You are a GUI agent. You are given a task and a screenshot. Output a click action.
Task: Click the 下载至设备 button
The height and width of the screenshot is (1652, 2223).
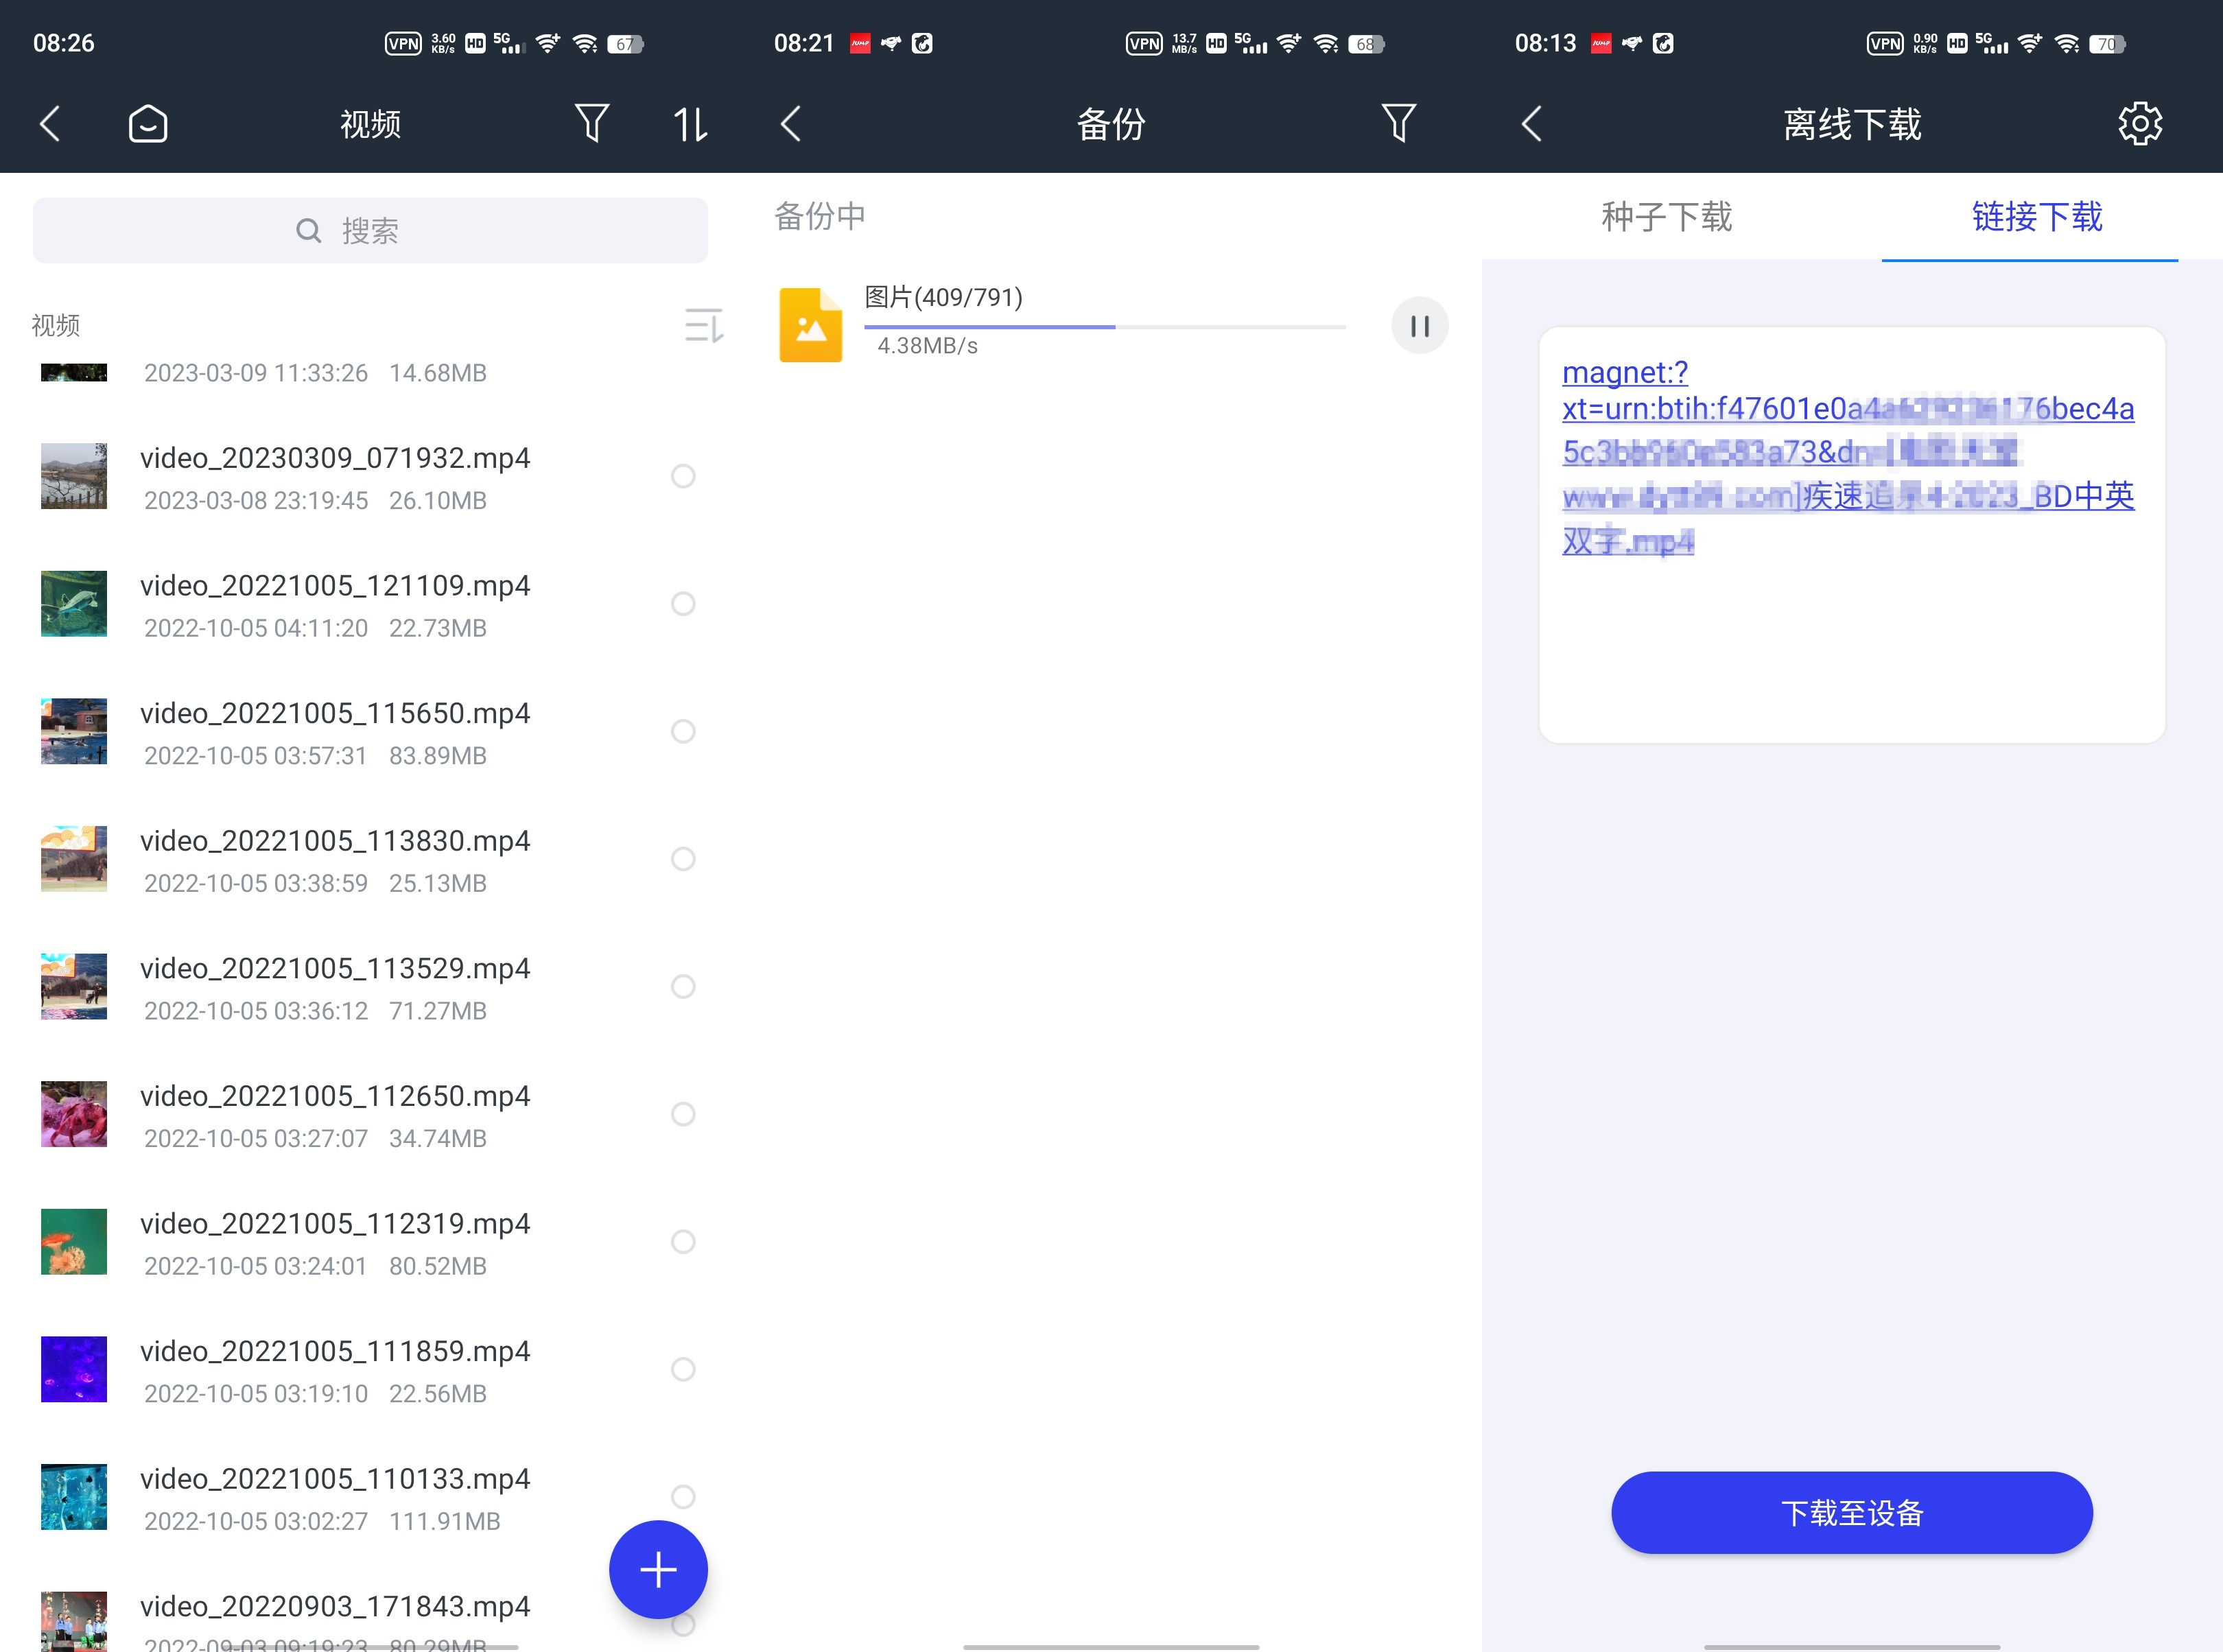(x=1850, y=1513)
